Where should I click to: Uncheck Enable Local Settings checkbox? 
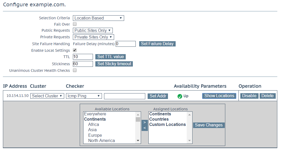click(75, 50)
